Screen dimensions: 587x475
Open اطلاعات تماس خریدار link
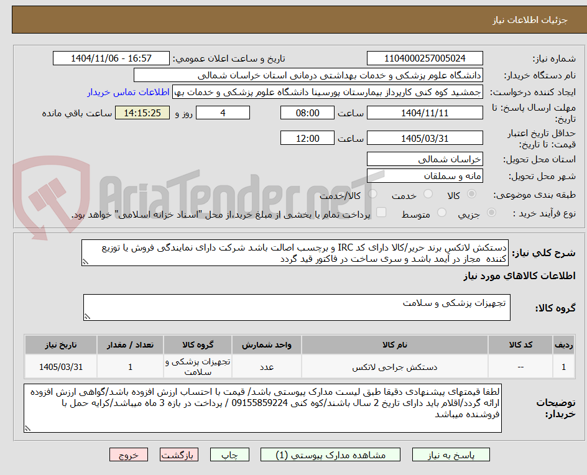coord(128,92)
